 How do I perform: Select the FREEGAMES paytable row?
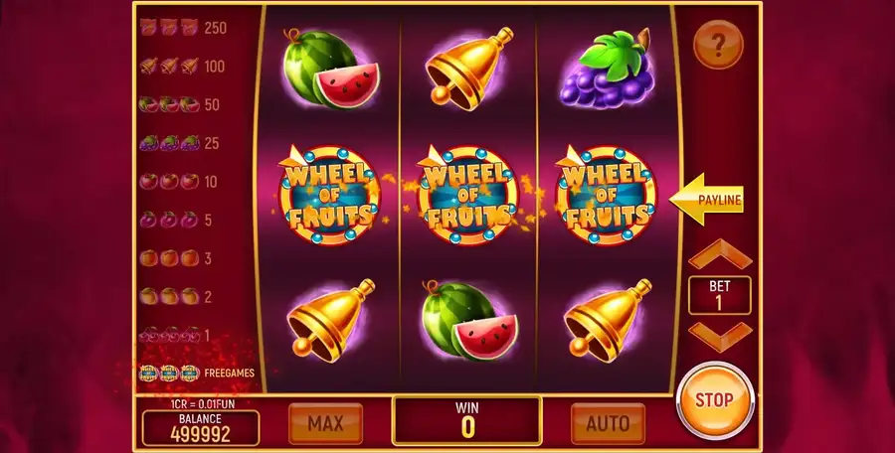click(x=197, y=374)
